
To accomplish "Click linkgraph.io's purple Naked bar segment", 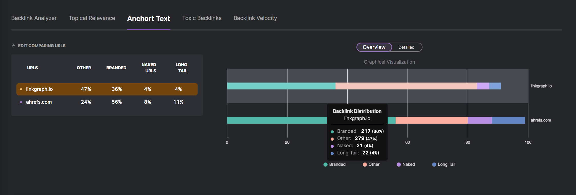I will point(483,86).
